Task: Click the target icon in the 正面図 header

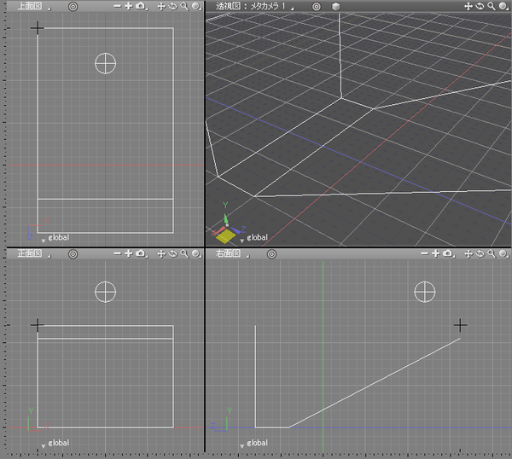Action: (73, 254)
